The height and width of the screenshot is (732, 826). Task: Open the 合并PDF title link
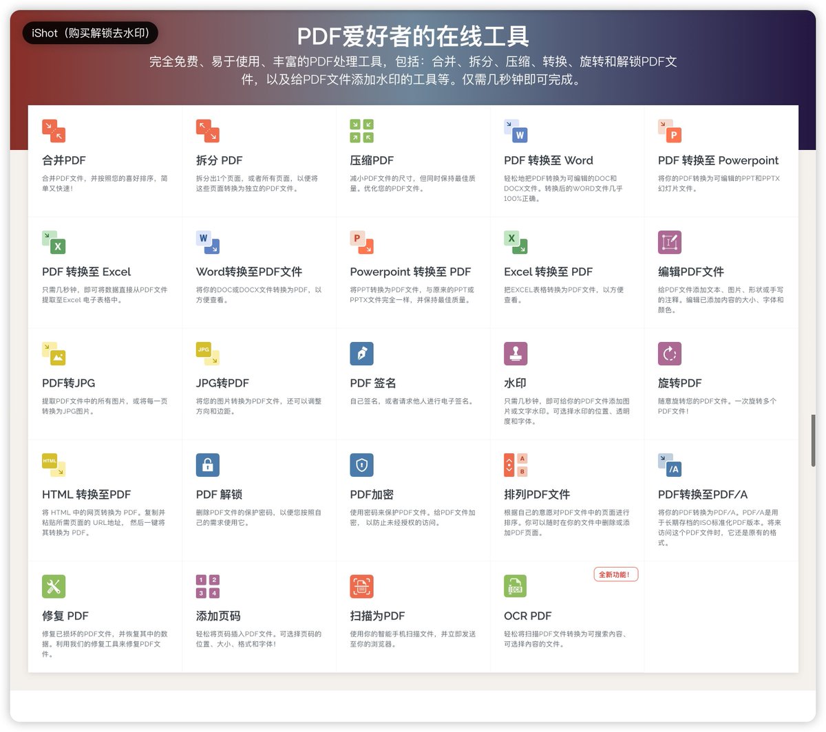64,160
